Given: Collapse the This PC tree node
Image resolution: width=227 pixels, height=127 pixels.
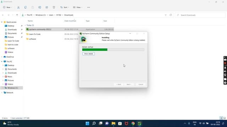Looking at the screenshot, I should 2,61.
